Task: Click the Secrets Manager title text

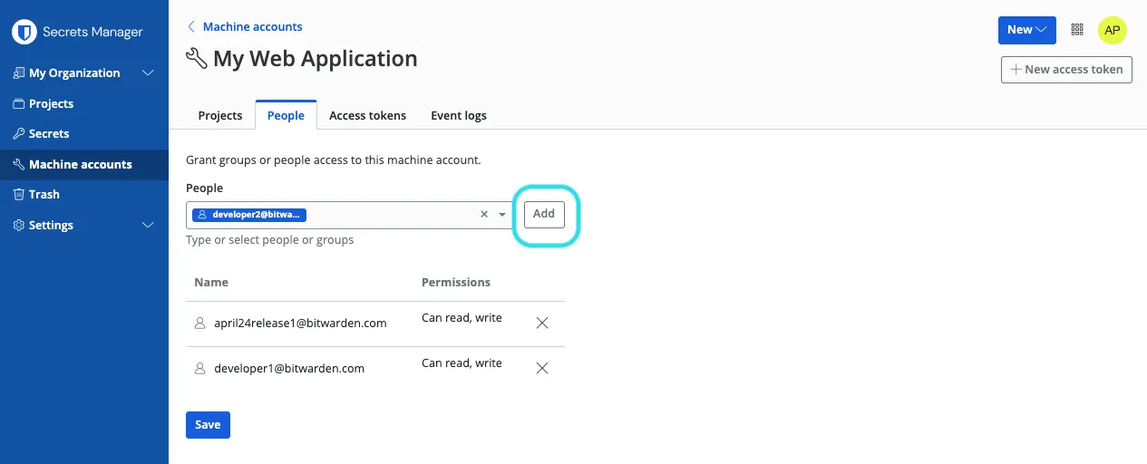Action: tap(92, 33)
